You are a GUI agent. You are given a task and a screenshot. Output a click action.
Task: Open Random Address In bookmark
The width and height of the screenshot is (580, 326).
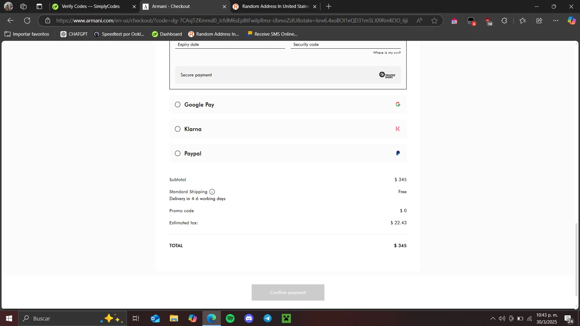coord(213,34)
